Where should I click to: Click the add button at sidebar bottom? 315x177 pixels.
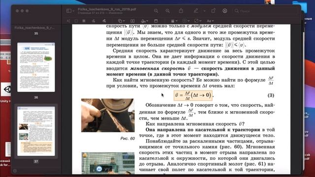(15, 171)
